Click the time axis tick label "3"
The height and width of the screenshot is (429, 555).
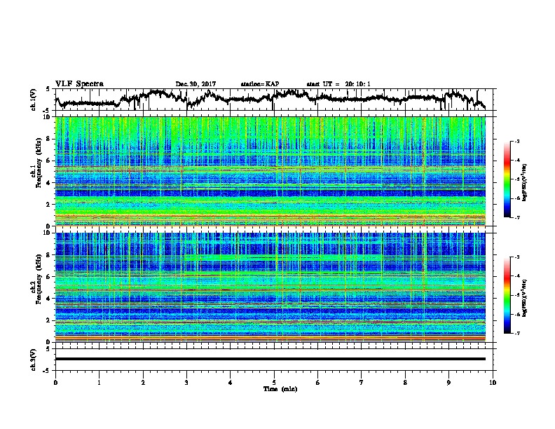point(186,383)
